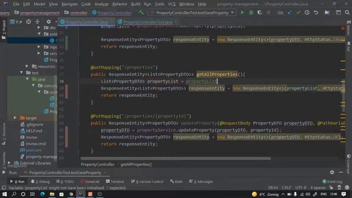Hide the Run panel with minimize icon
Screen dimensions: 352x198
[x=341, y=172]
